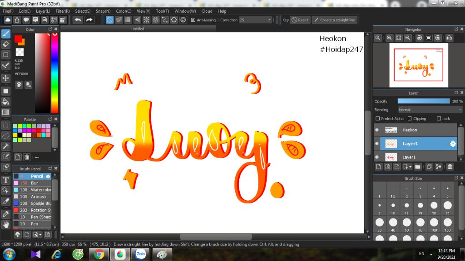Click the Navigator preview thumbnail
465x261 pixels.
point(418,65)
